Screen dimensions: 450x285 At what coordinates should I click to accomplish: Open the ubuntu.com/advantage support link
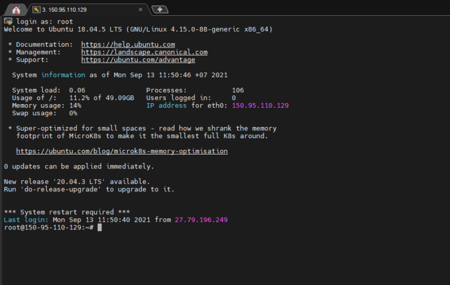pyautogui.click(x=138, y=60)
